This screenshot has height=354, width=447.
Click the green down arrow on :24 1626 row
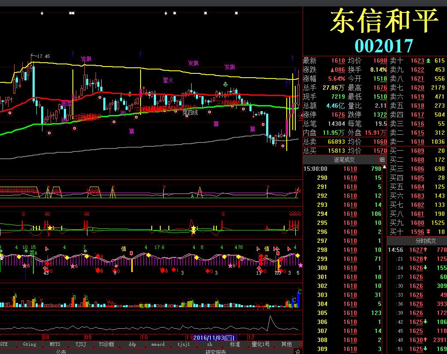click(425, 267)
